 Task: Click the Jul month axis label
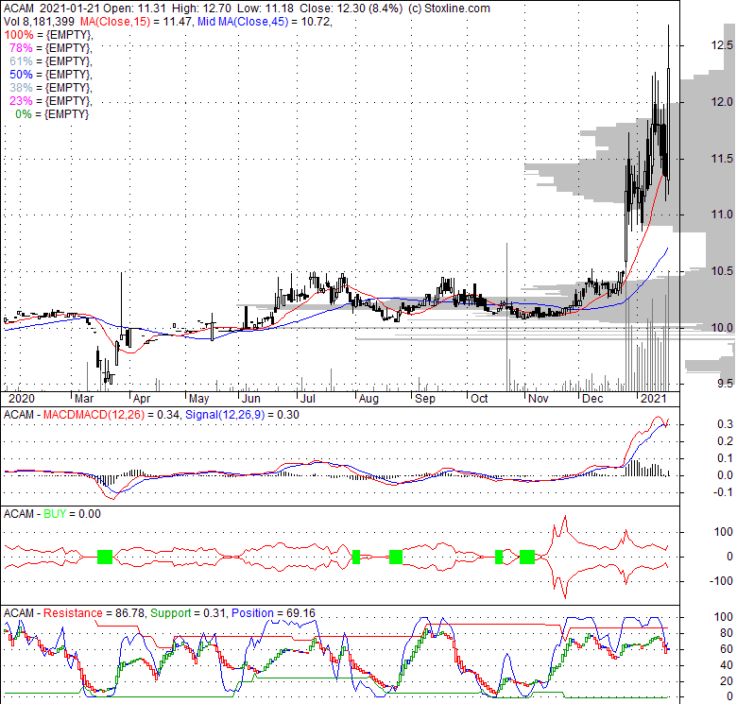click(308, 399)
